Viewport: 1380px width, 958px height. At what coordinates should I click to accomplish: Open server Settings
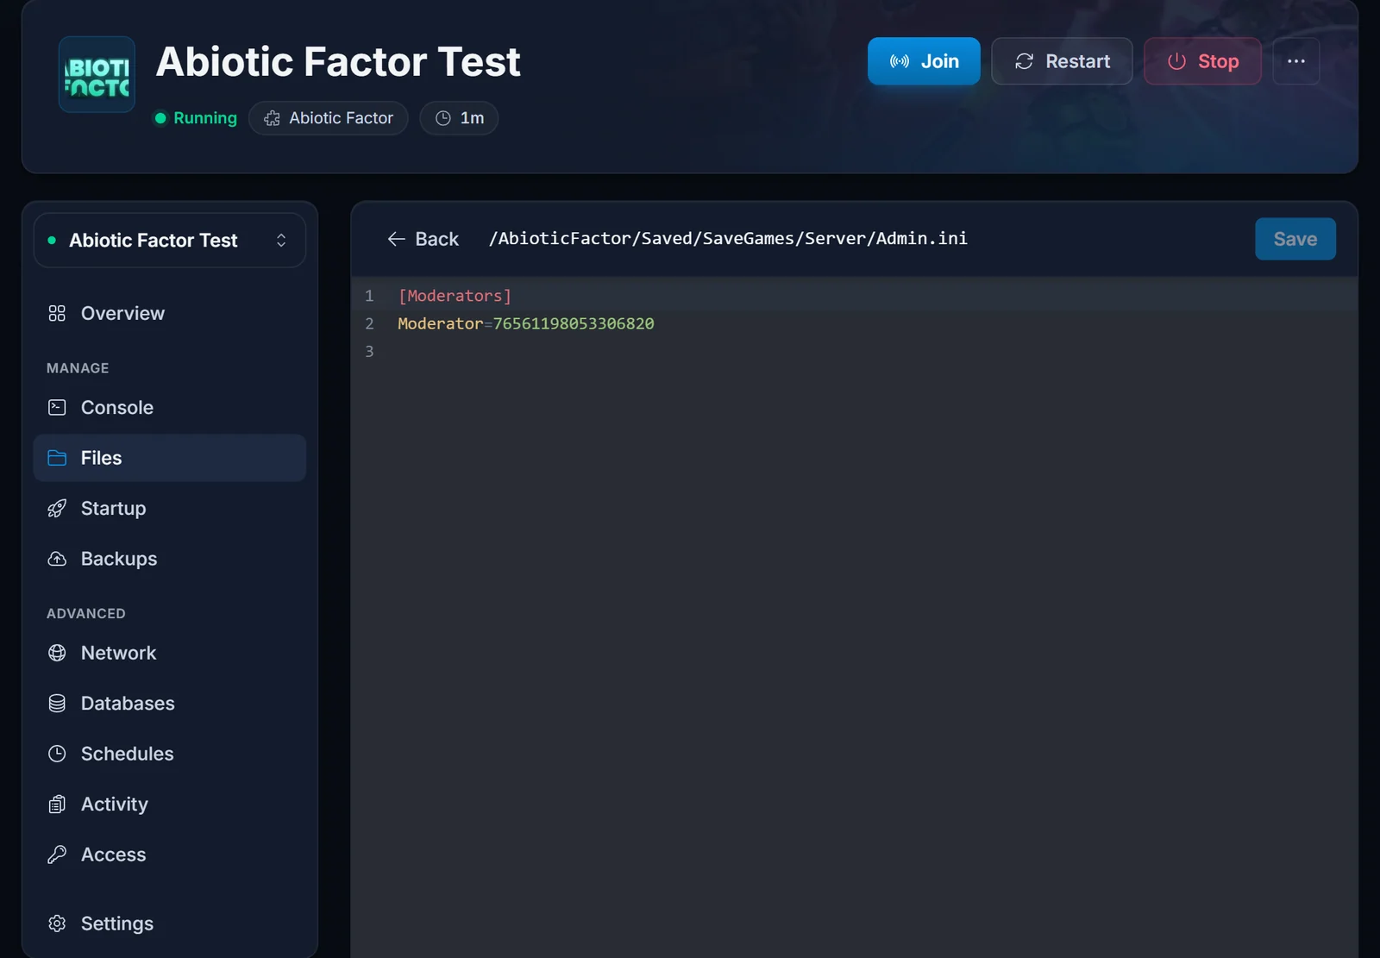pos(170,924)
